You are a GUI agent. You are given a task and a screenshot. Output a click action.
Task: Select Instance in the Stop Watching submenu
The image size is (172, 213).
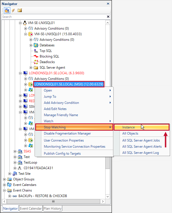[x=128, y=127]
